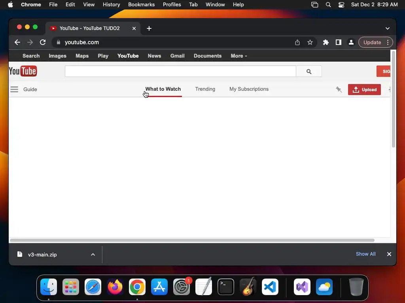Image resolution: width=405 pixels, height=303 pixels.
Task: Open Launchpad from the Dock
Action: click(x=71, y=287)
